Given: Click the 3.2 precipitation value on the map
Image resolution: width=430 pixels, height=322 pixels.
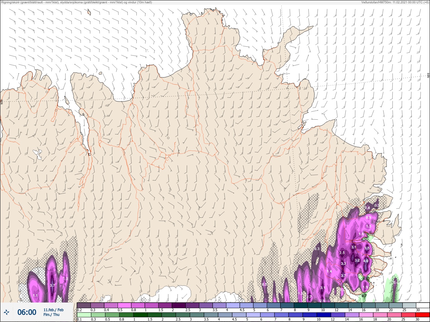Looking at the screenshot, I should (x=357, y=260).
